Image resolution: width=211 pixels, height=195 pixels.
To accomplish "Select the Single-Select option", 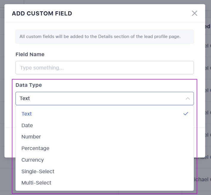I will tap(38, 172).
